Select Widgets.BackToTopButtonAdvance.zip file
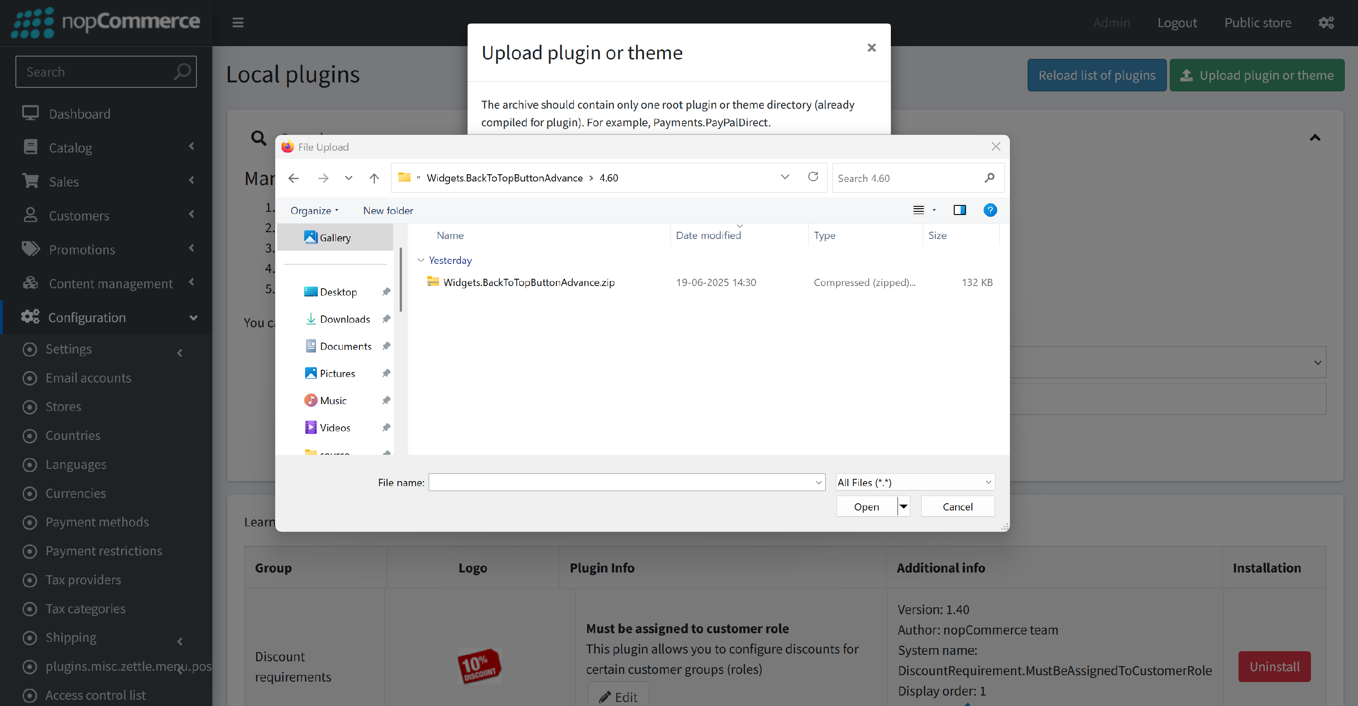The height and width of the screenshot is (706, 1358). 529,282
